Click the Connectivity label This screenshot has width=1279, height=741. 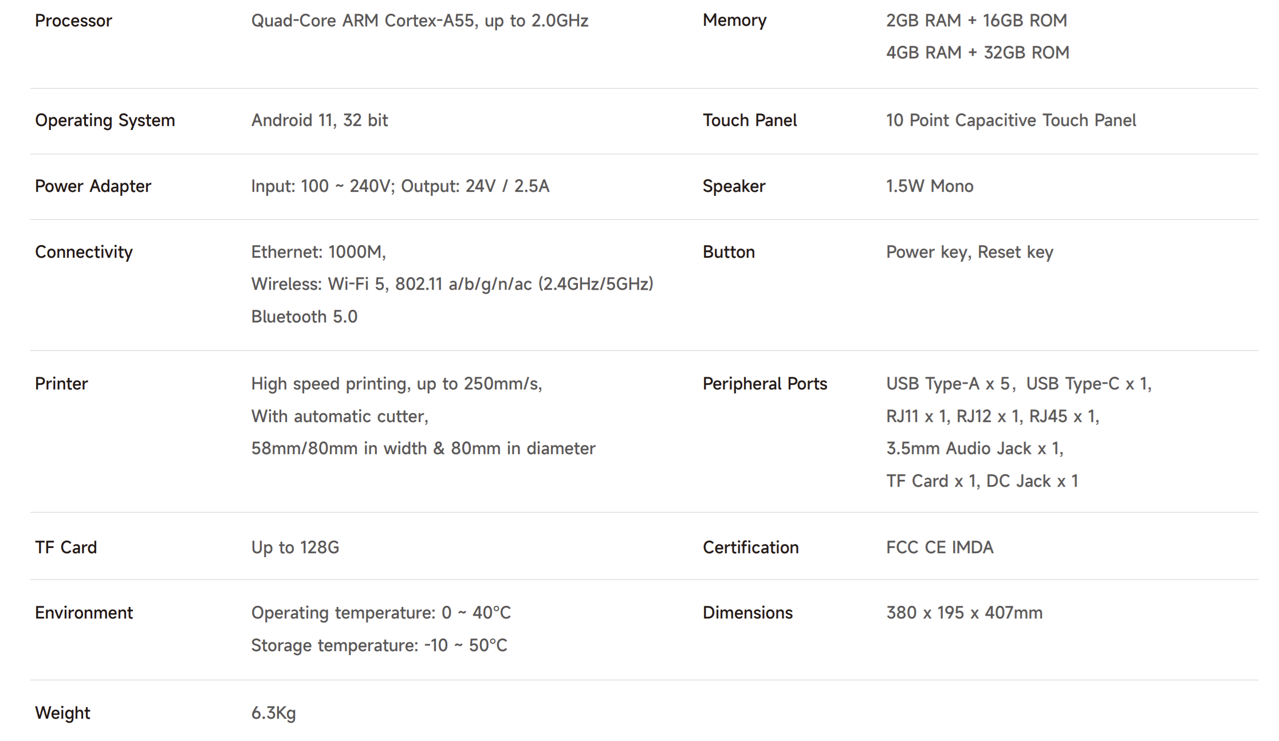coord(84,252)
